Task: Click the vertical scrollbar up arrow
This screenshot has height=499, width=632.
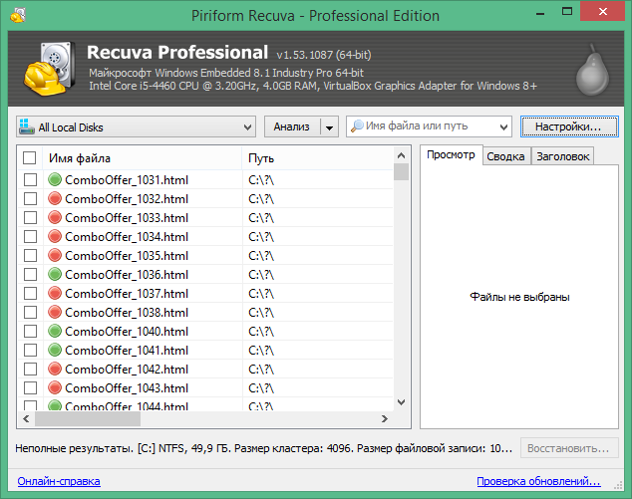Action: pos(401,155)
